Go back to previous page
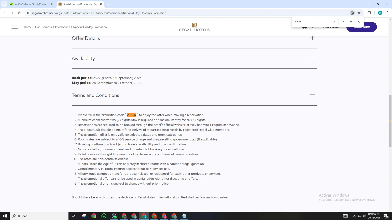The height and width of the screenshot is (220, 392). coord(4,13)
